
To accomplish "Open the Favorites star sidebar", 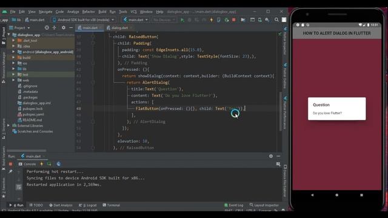I will pos(4,196).
